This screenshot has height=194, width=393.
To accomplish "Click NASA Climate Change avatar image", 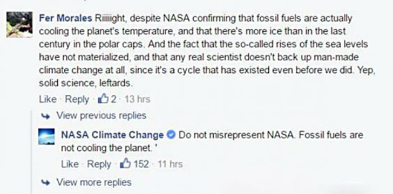I will [x=46, y=137].
